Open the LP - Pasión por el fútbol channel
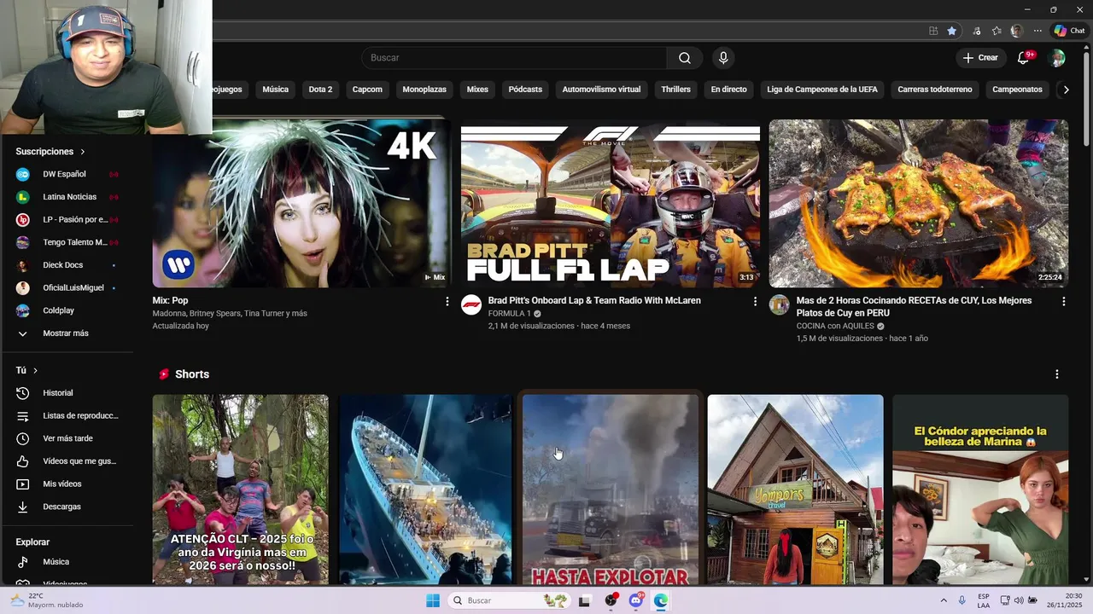Image resolution: width=1093 pixels, height=614 pixels. tap(68, 219)
